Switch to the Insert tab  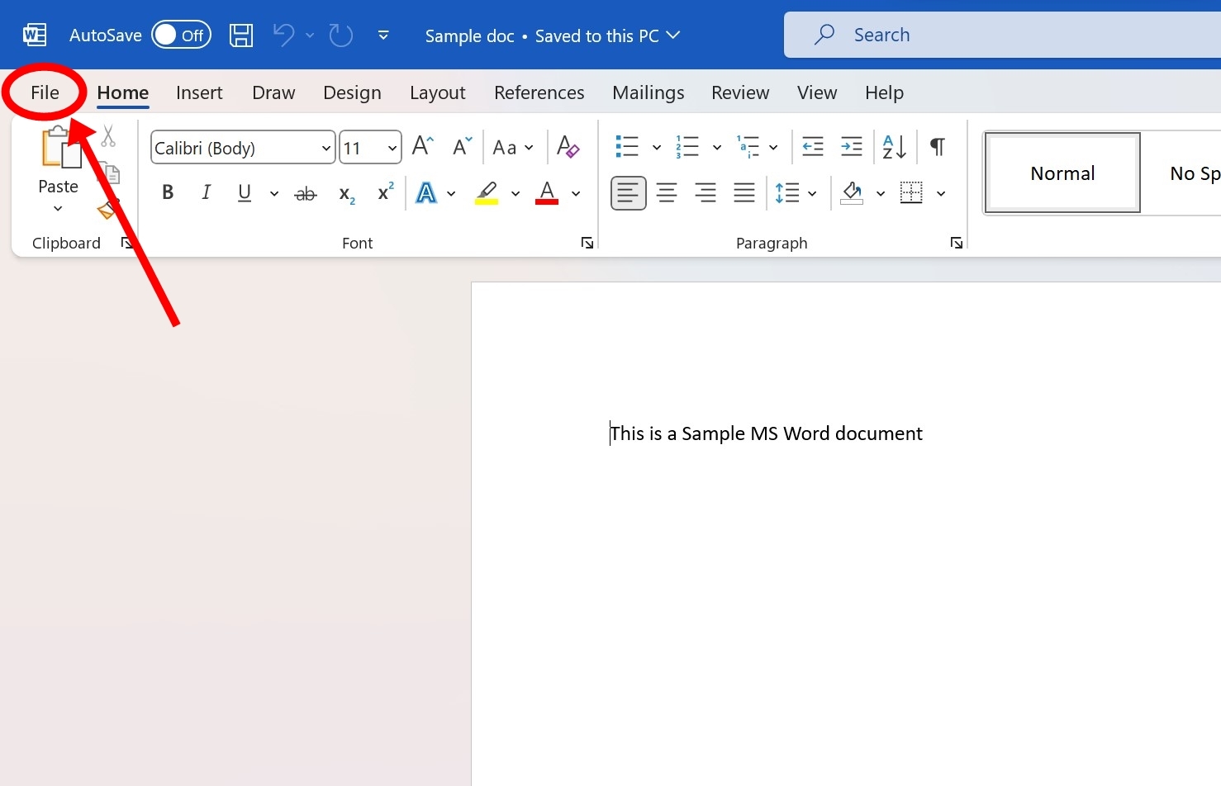point(199,92)
